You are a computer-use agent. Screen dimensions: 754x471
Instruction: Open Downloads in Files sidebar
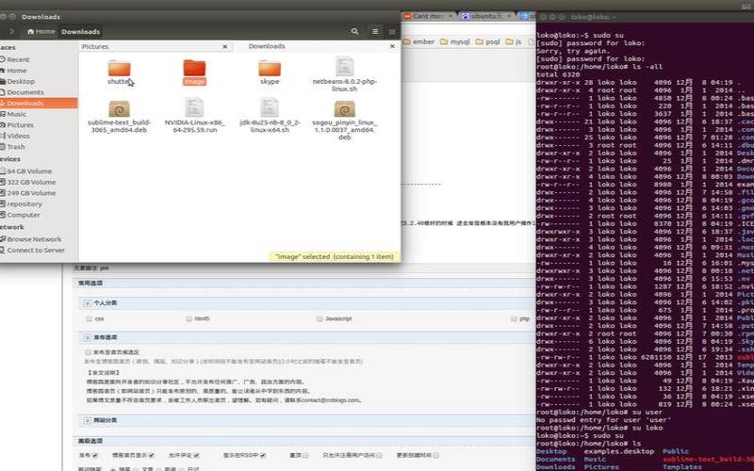(39, 103)
